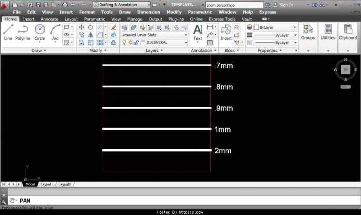Toggle layer lock padlock icon
The height and width of the screenshot is (215, 361).
coord(136,42)
